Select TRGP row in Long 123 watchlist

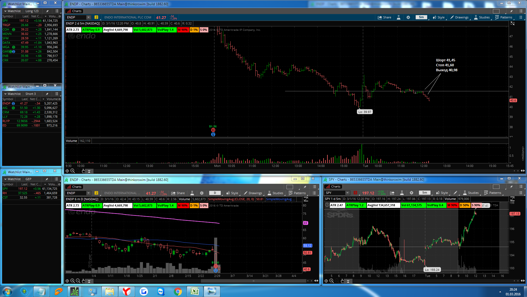(x=31, y=25)
